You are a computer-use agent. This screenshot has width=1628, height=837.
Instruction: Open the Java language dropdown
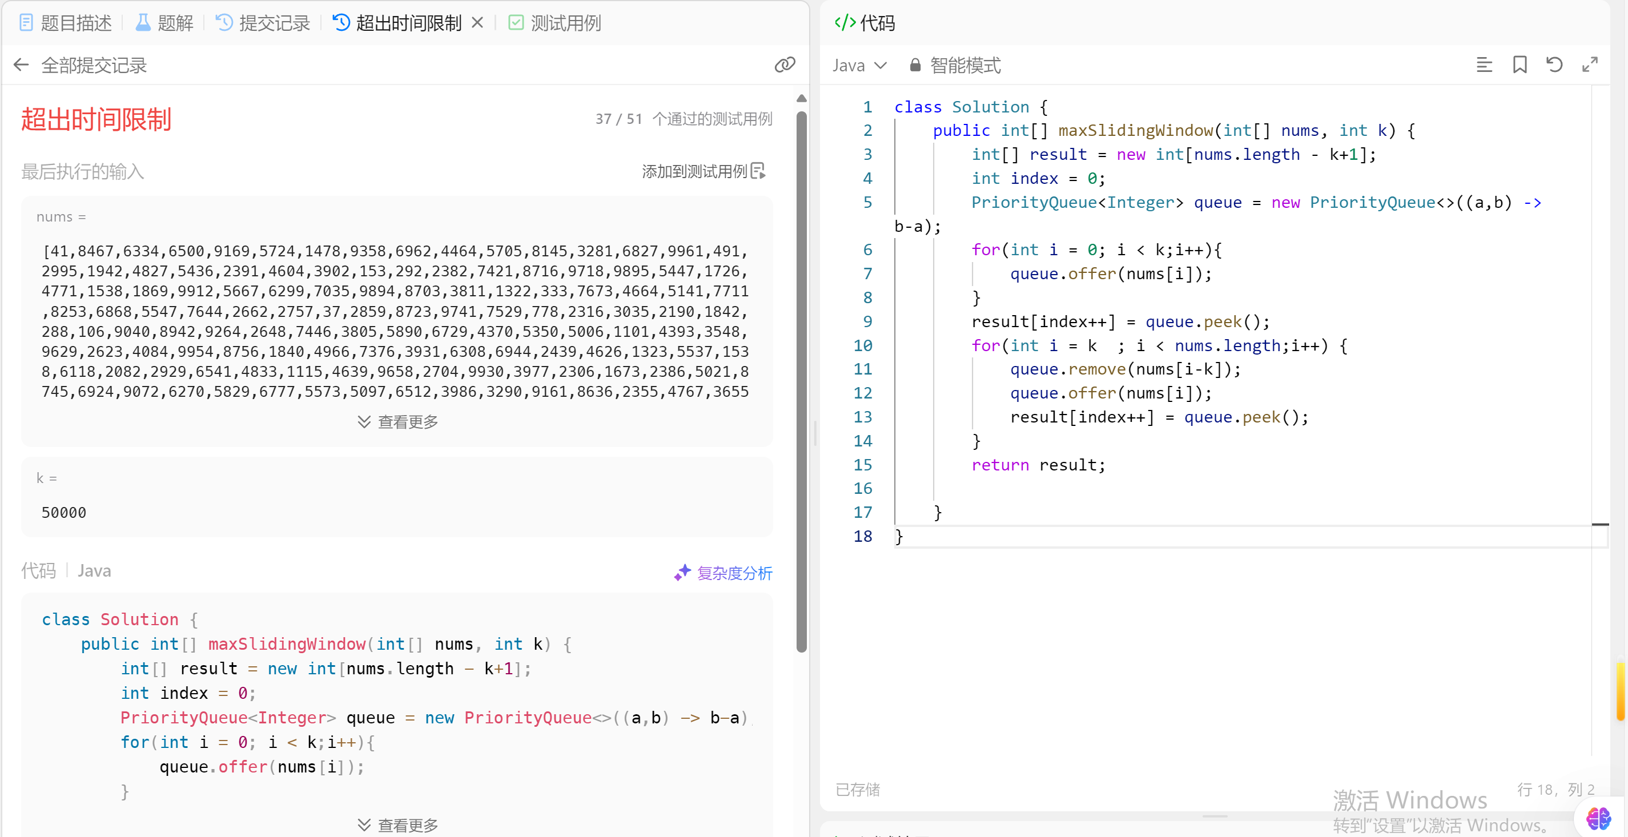[x=859, y=65]
